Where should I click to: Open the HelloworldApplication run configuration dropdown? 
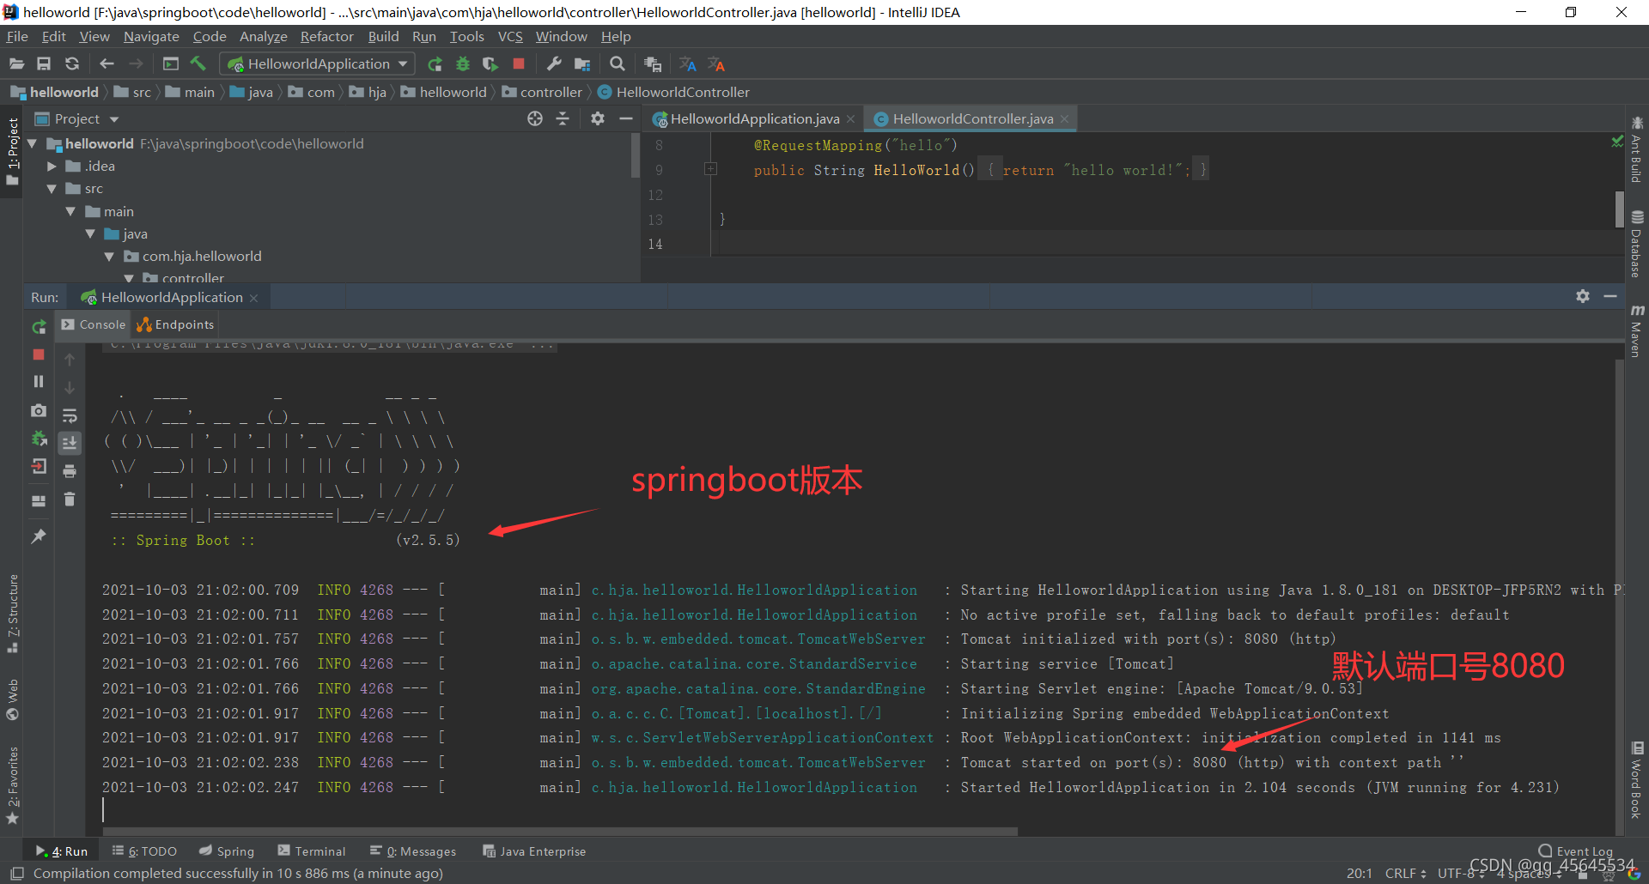[x=318, y=64]
